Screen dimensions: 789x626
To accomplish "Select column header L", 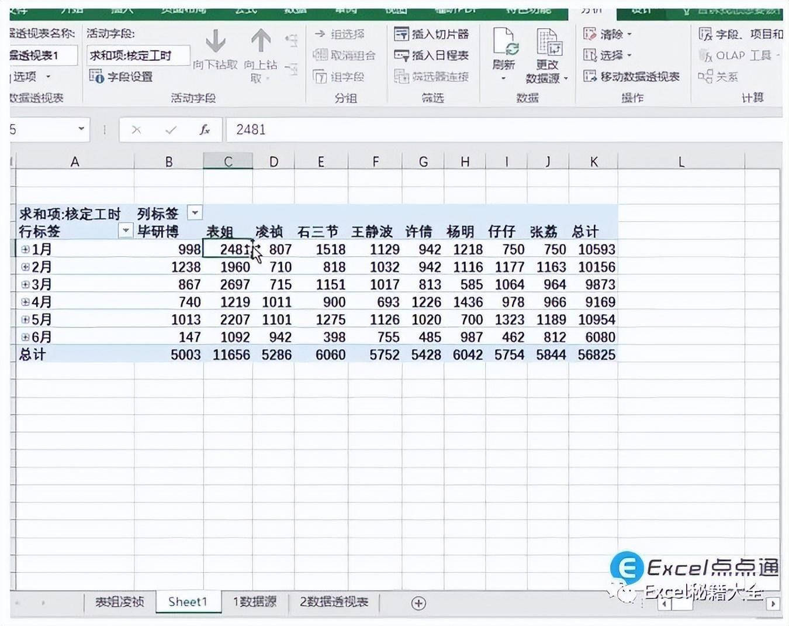I will [681, 161].
